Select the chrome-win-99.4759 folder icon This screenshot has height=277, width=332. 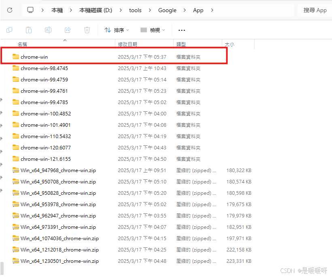point(16,79)
